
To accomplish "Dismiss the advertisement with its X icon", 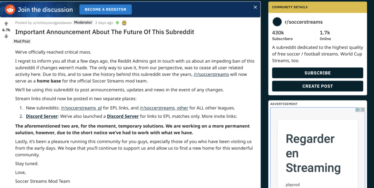I will click(x=363, y=110).
